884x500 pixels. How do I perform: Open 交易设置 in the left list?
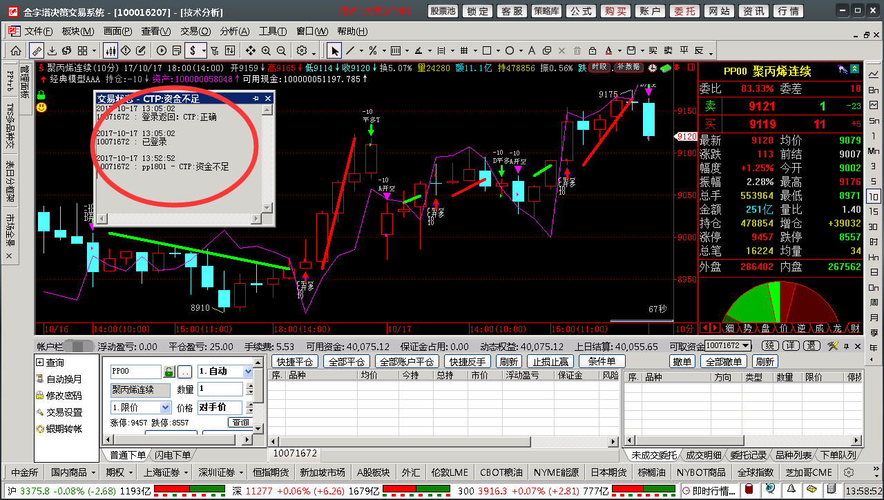64,412
